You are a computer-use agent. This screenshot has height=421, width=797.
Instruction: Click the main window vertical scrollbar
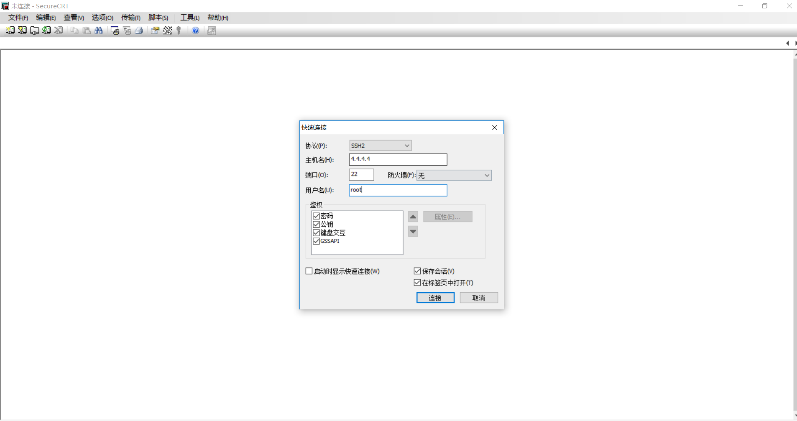point(794,234)
